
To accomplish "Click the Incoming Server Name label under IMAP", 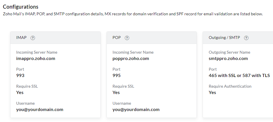I will [x=37, y=52].
